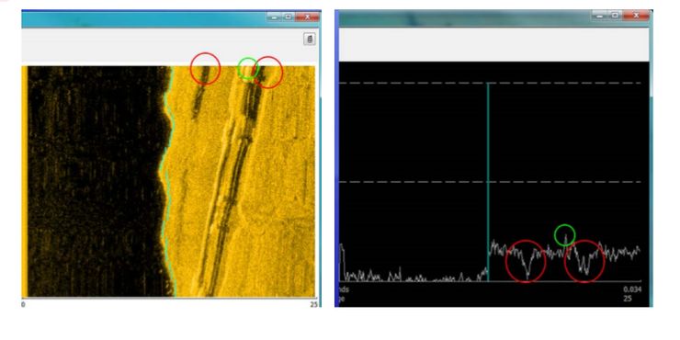Viewport: 680px width, 340px height.
Task: Select the green-circled target on the sonar image
Action: point(248,70)
